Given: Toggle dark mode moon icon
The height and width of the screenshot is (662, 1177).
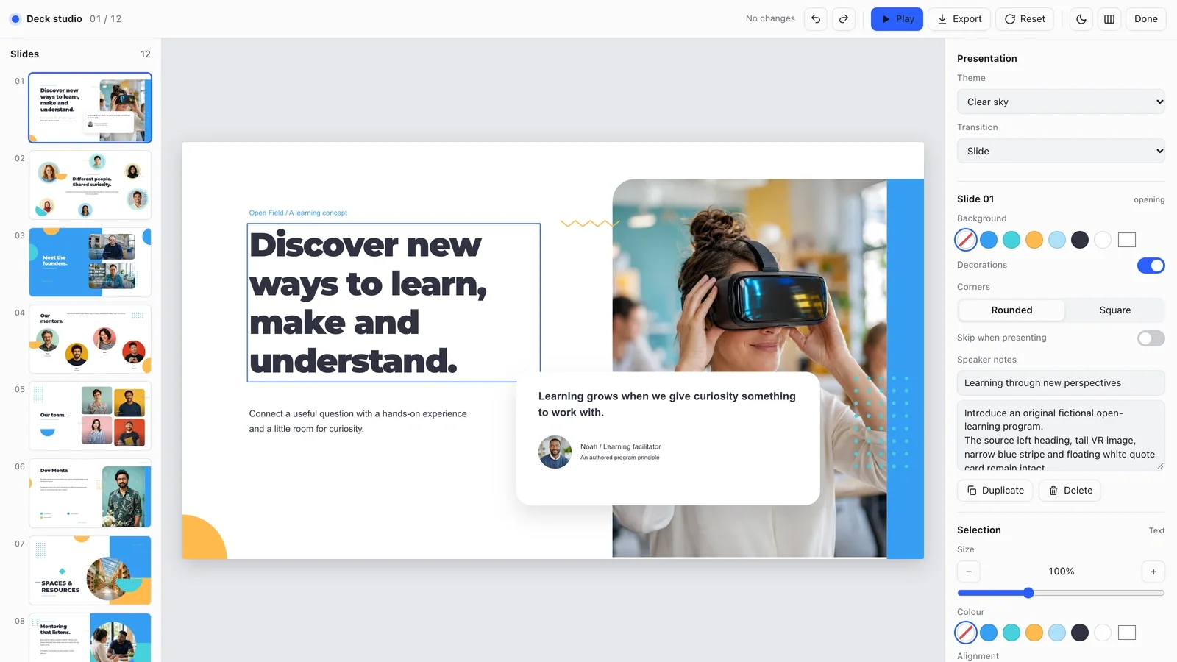Looking at the screenshot, I should (x=1081, y=19).
